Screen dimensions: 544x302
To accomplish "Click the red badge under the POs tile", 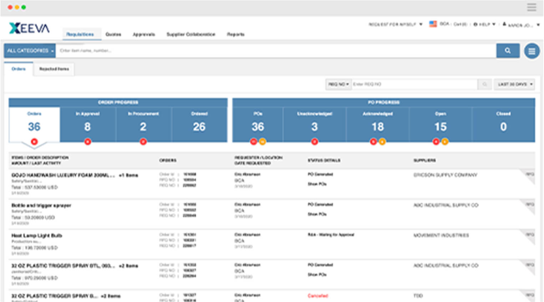I will (x=254, y=142).
